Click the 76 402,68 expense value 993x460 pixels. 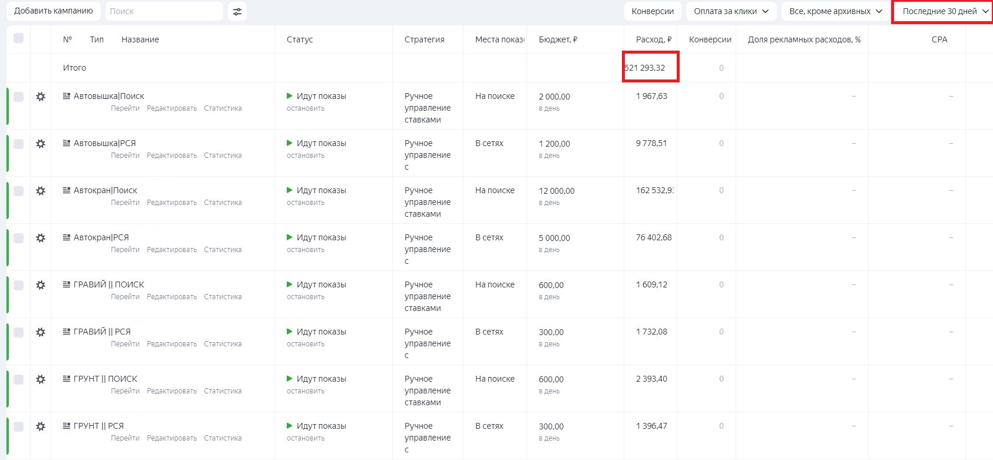coord(654,237)
